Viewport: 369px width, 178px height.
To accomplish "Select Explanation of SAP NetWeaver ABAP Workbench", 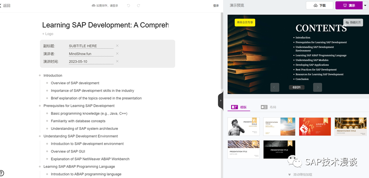I will pyautogui.click(x=90, y=159).
